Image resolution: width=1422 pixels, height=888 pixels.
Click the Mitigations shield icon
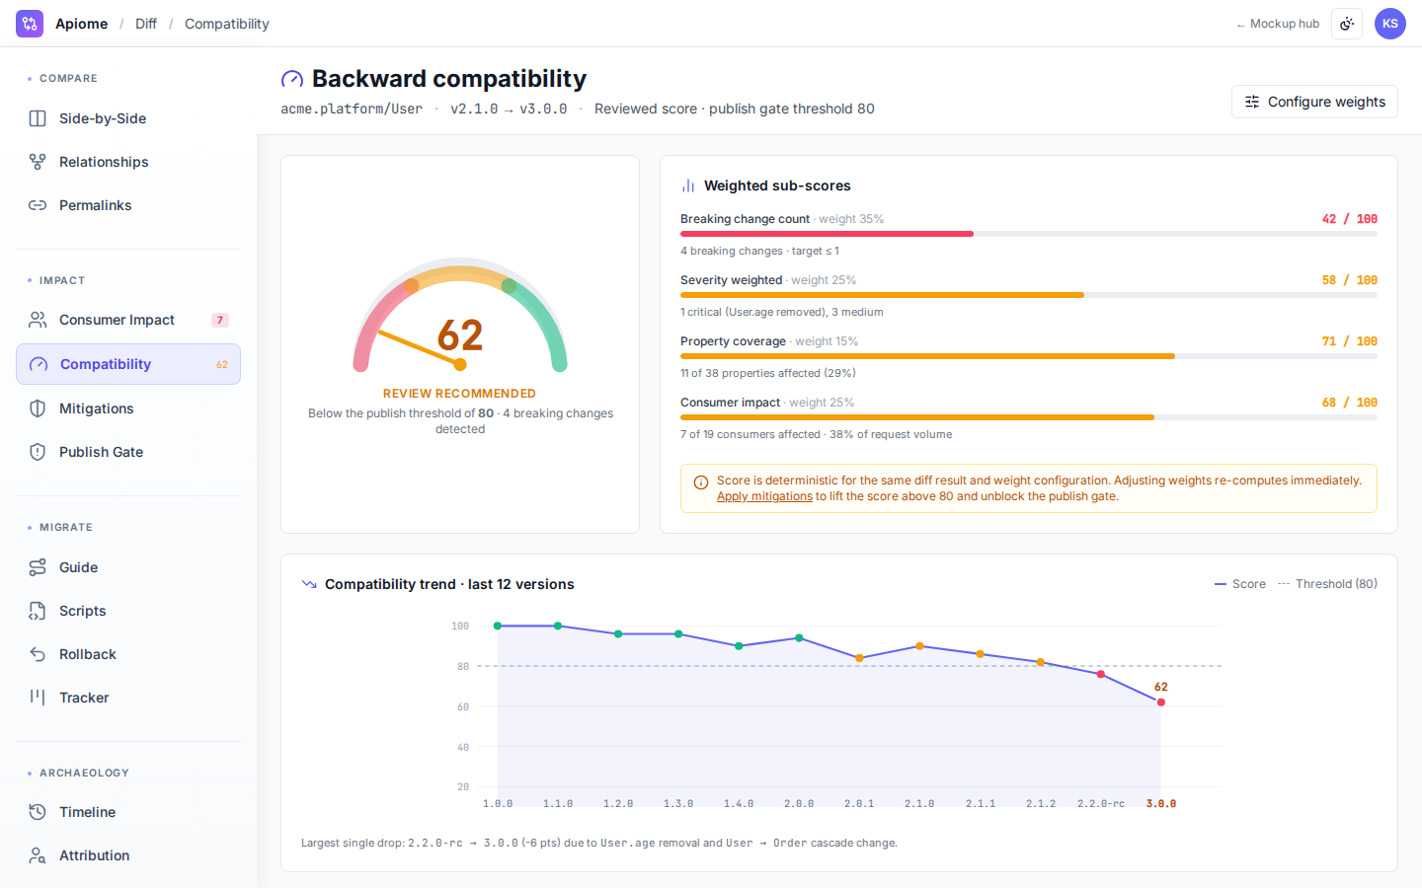[x=38, y=408]
